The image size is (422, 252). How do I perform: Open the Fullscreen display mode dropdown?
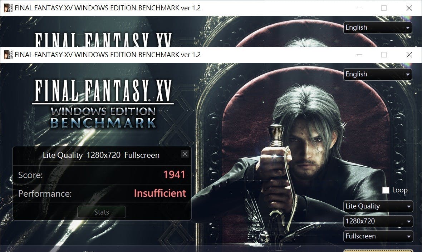378,236
